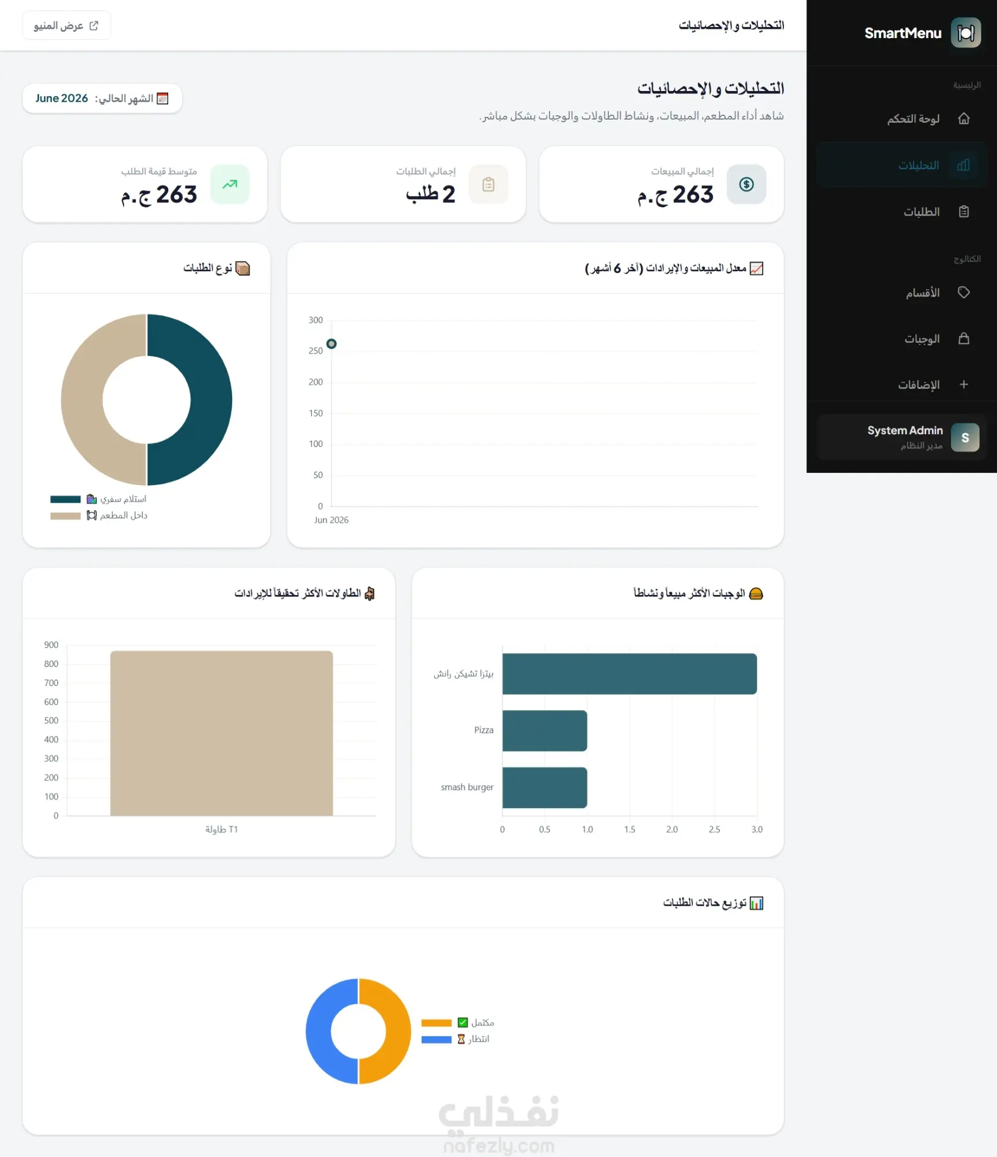This screenshot has width=997, height=1157.
Task: Open the current month June 2026 selector
Action: tap(103, 98)
